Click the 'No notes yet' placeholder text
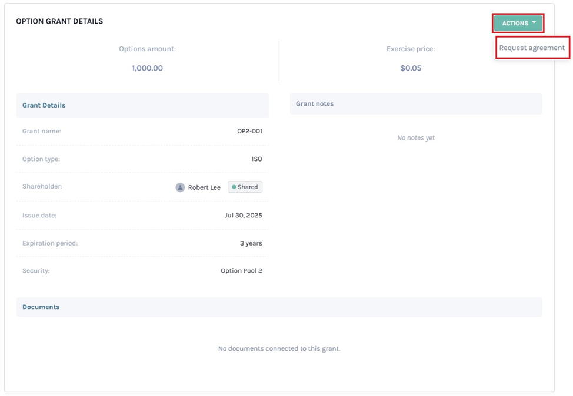Screen dimensions: 573x396 (416, 138)
